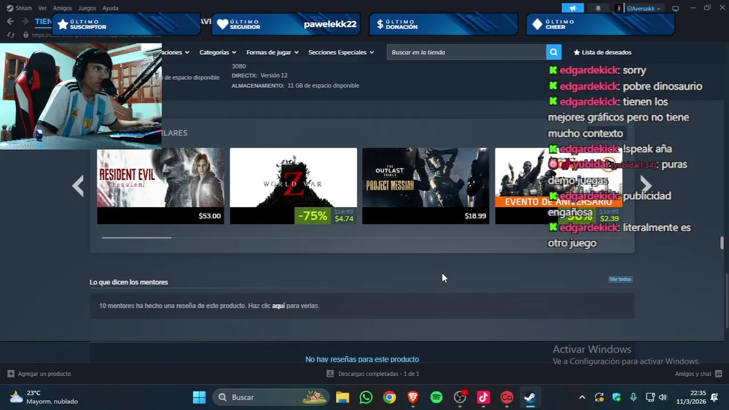Screen dimensions: 729x410
Task: Show next similar games with right arrow
Action: point(646,186)
